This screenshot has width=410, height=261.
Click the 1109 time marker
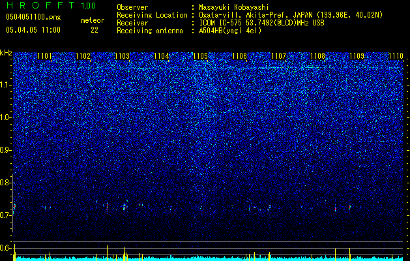357,56
